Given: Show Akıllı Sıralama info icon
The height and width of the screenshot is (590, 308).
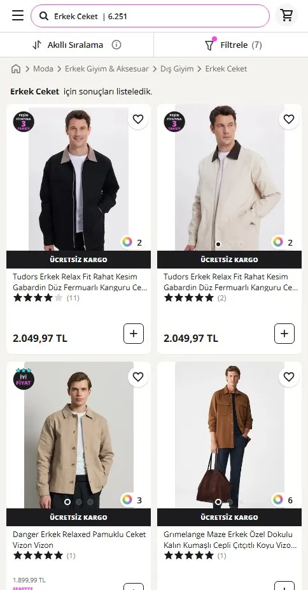Looking at the screenshot, I should click(x=116, y=45).
